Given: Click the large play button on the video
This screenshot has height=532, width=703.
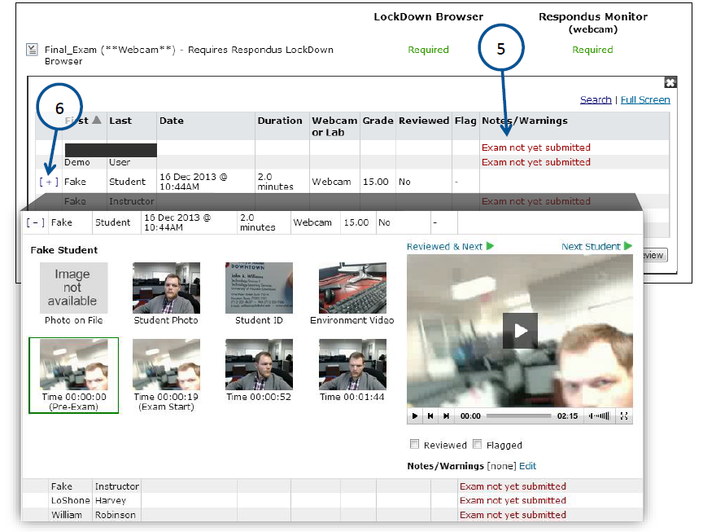Looking at the screenshot, I should coord(519,331).
